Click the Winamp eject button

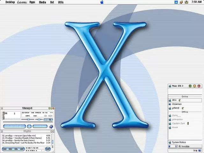[x=29, y=126]
